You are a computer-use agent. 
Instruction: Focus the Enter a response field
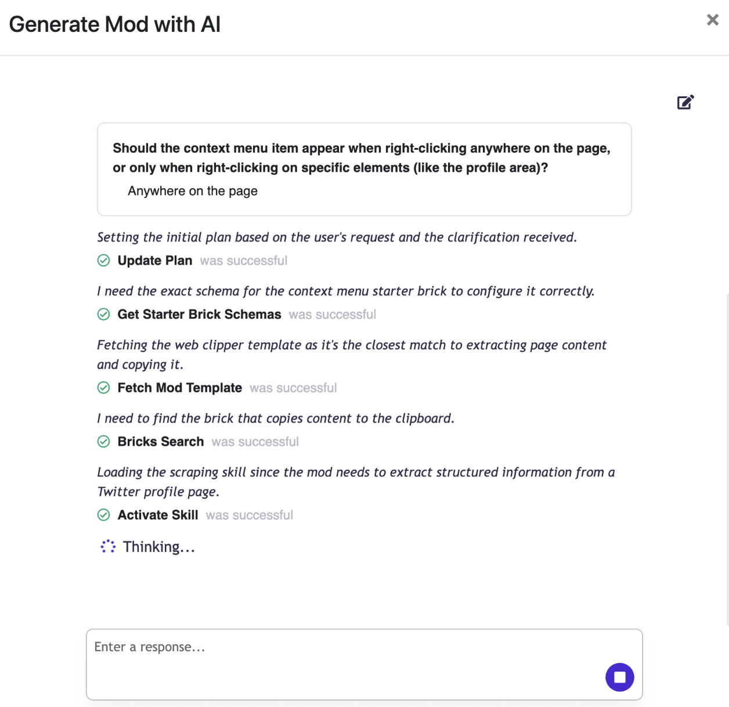(x=342, y=656)
